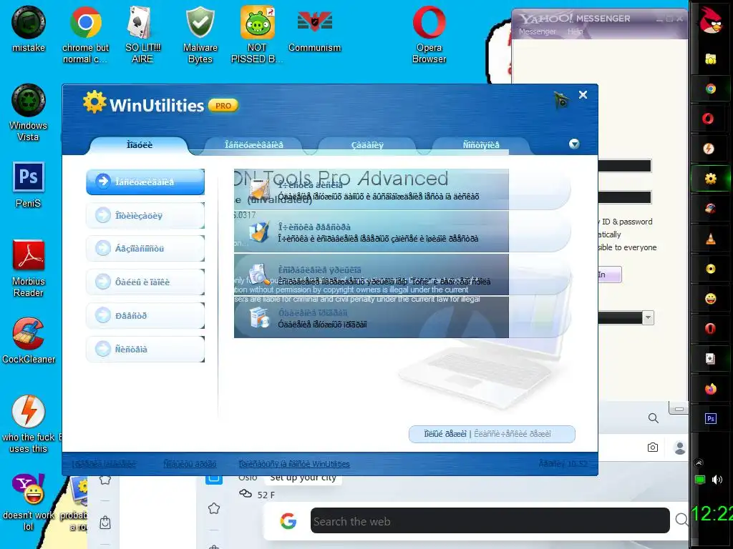The height and width of the screenshot is (549, 733).
Task: Open WinUtilities round dropdown arrow menu
Action: pyautogui.click(x=574, y=144)
